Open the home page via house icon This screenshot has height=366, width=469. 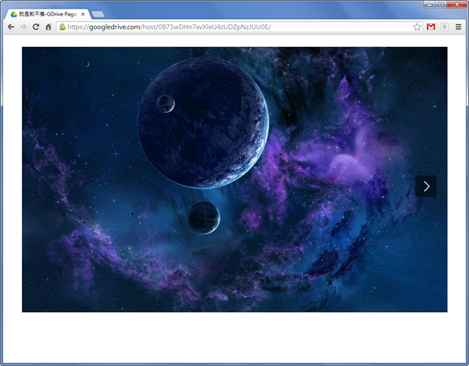(x=48, y=27)
